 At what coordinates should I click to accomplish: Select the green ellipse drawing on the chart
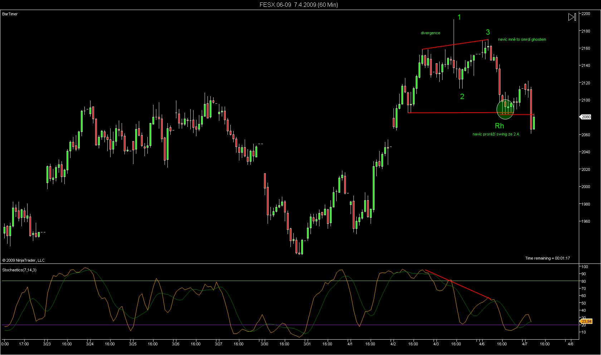click(505, 109)
